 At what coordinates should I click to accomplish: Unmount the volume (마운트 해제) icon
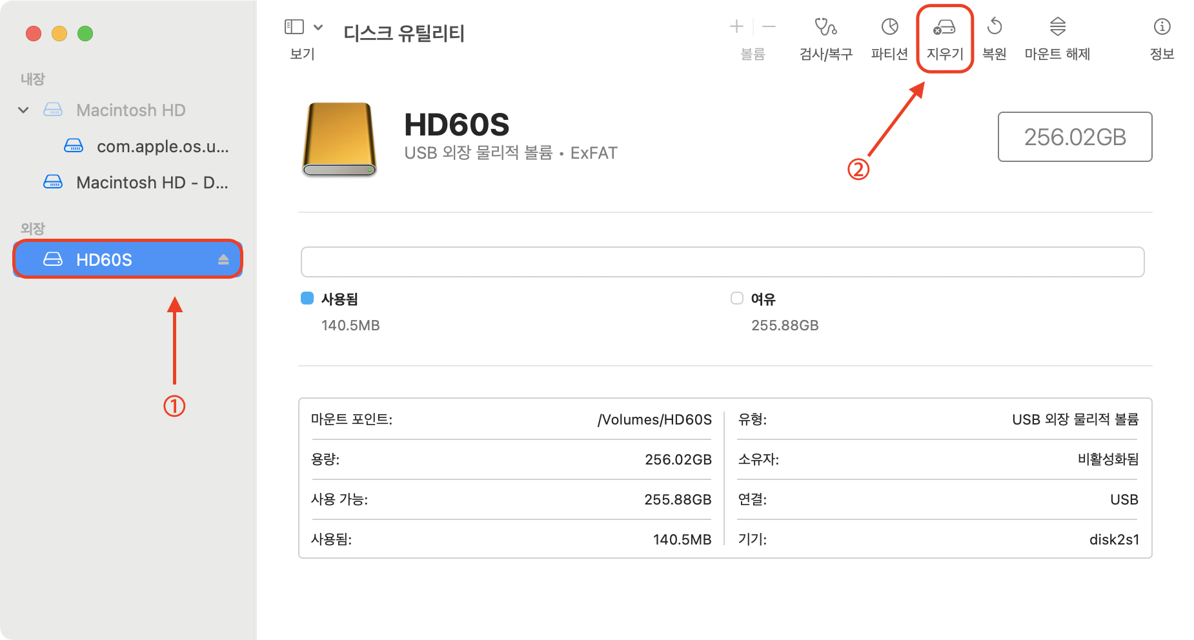pyautogui.click(x=1057, y=26)
